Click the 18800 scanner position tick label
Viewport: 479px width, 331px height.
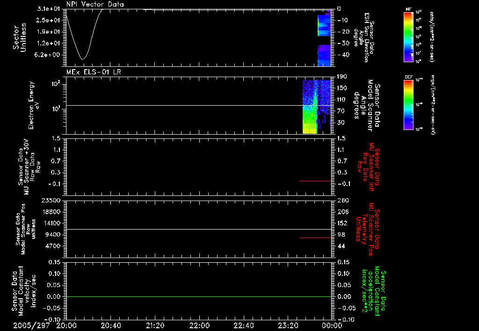tap(51, 212)
